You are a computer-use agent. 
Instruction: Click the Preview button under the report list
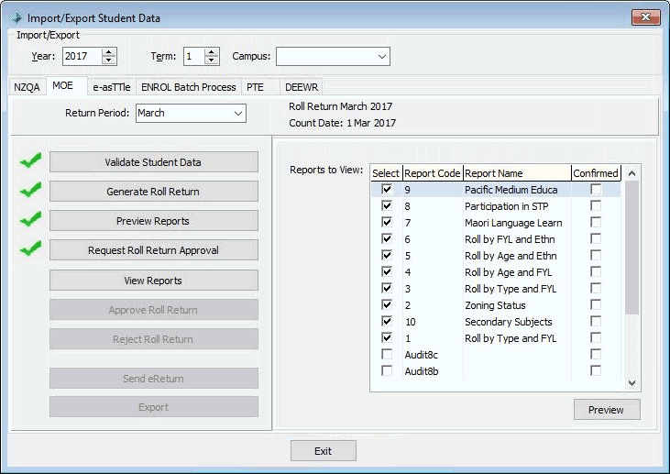607,410
